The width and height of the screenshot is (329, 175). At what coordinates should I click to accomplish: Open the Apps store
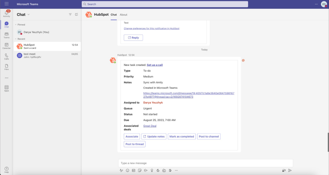pos(7,88)
